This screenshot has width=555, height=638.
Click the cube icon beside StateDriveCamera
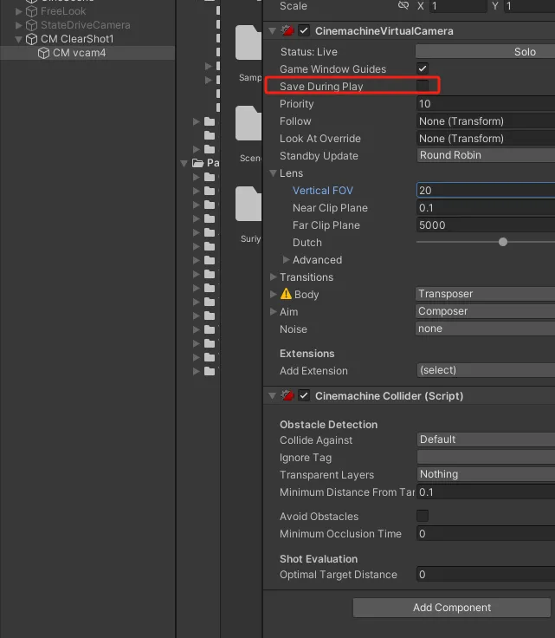click(31, 25)
